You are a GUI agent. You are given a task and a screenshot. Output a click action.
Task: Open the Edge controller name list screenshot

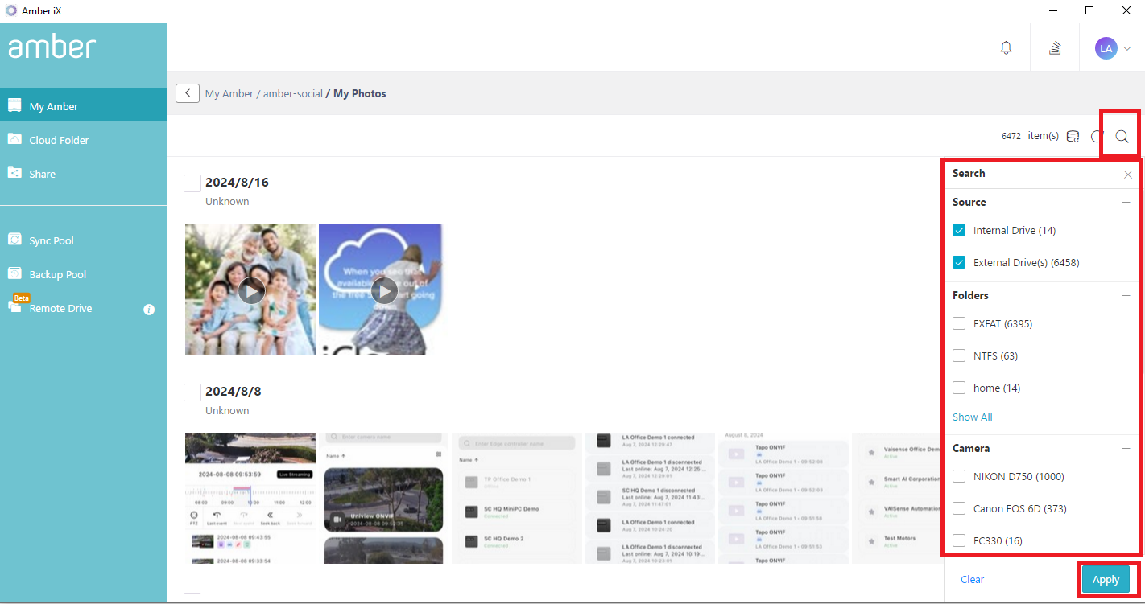pos(518,499)
